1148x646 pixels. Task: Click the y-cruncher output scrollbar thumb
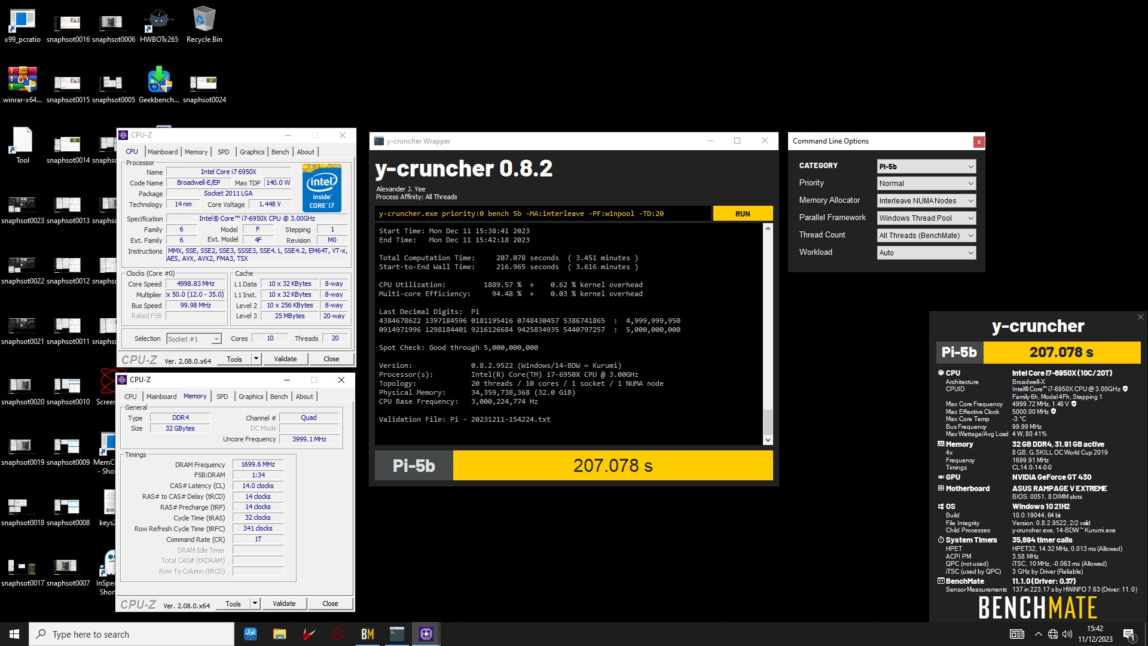768,421
